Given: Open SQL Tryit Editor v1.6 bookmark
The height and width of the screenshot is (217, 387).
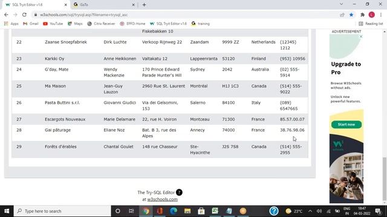Looking at the screenshot, I should point(168,24).
